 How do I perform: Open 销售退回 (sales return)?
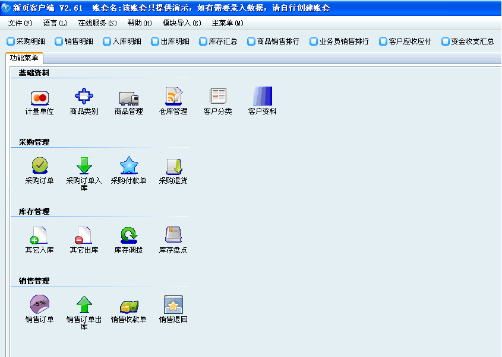coord(173,307)
